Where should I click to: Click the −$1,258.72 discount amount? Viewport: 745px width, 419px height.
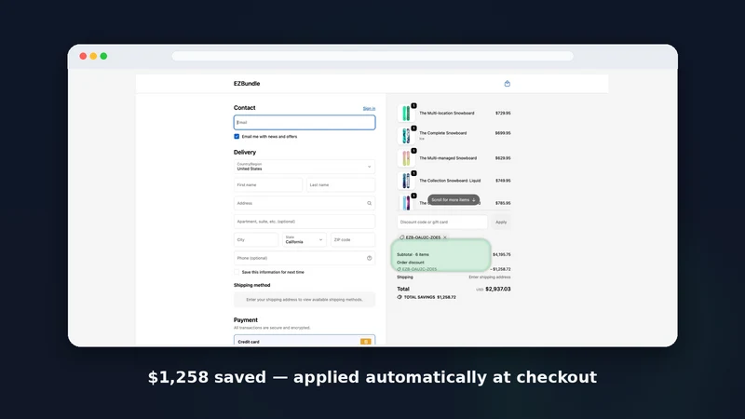[500, 269]
